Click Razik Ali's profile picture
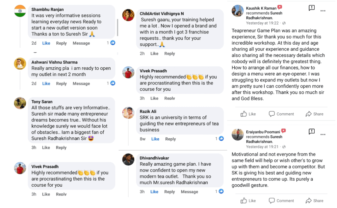The width and height of the screenshot is (337, 208). [128, 113]
